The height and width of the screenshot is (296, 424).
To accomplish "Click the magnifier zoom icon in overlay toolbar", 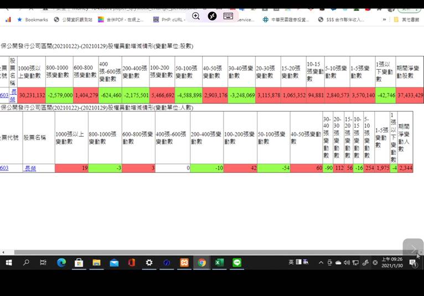I will click(196, 16).
